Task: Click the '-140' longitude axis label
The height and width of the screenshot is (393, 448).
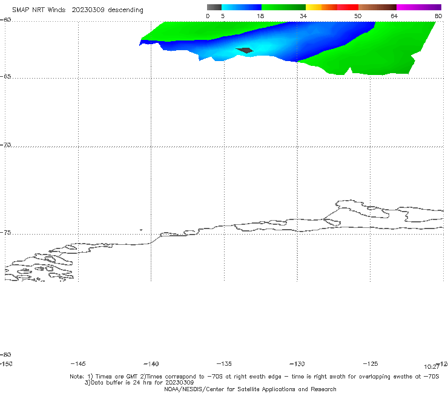Action: pos(151,364)
